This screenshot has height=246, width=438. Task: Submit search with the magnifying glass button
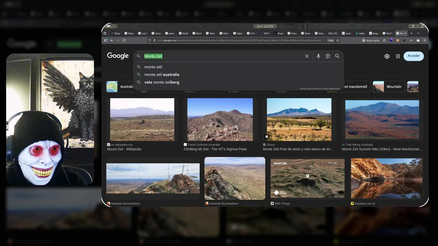click(x=337, y=56)
